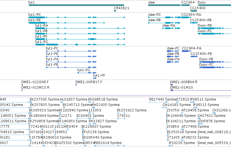Select transcript Duox-RC

click(214, 34)
